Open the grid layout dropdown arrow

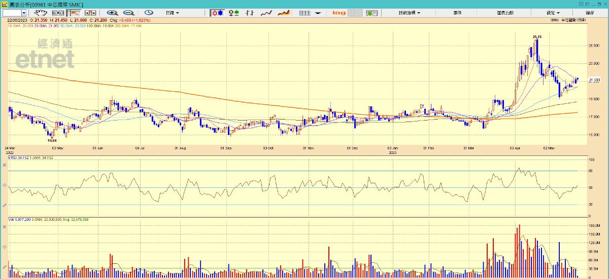[318, 13]
